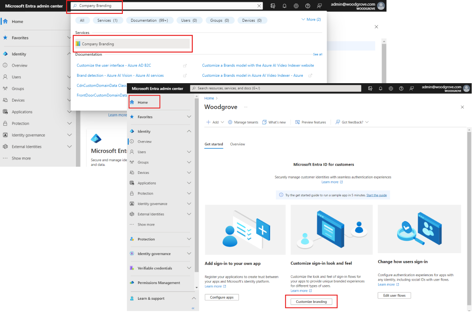Click Preview features in the toolbar

(310, 122)
